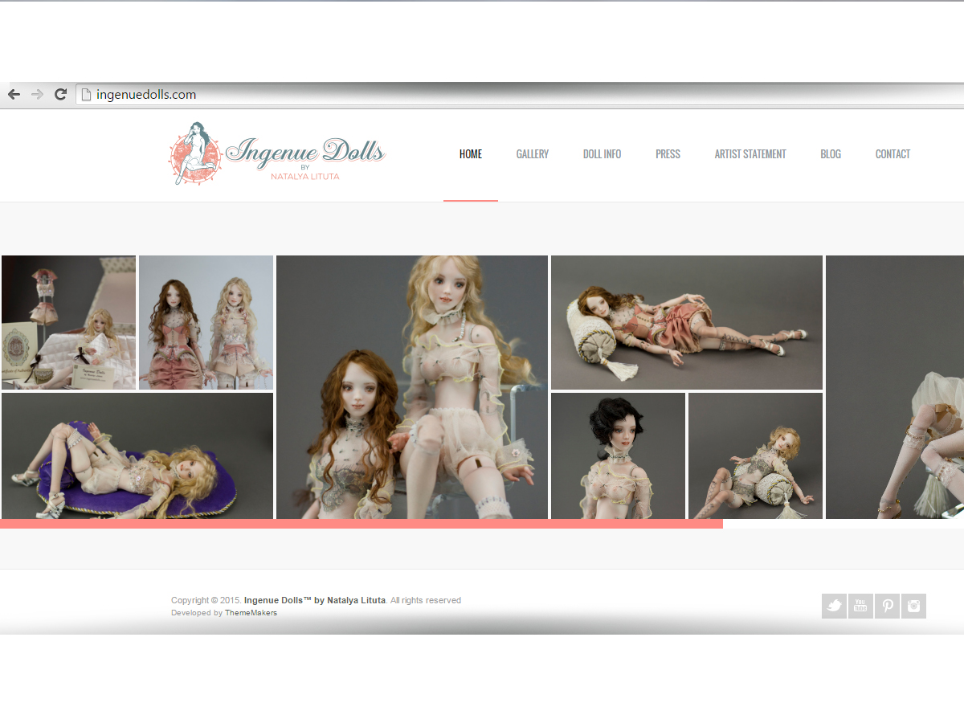Screen dimensions: 964x723
Task: Visit Instagram via the footer icon
Action: (914, 606)
